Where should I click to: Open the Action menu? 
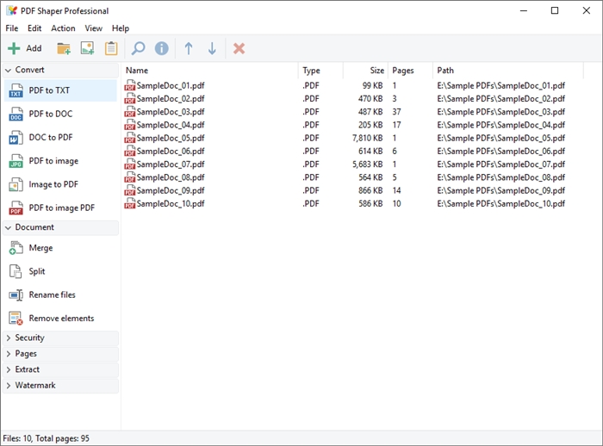pyautogui.click(x=63, y=28)
